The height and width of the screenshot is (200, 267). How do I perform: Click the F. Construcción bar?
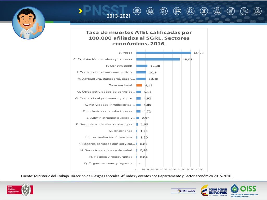(x=142, y=66)
